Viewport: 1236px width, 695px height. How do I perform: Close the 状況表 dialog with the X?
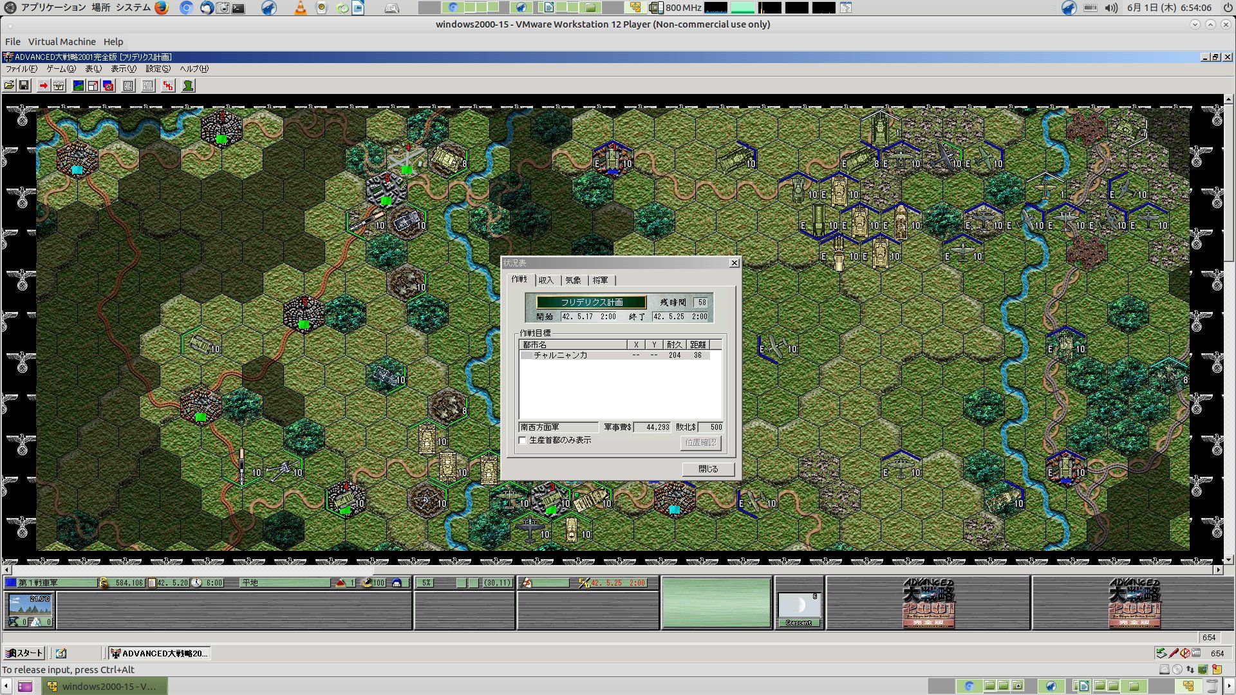coord(734,263)
